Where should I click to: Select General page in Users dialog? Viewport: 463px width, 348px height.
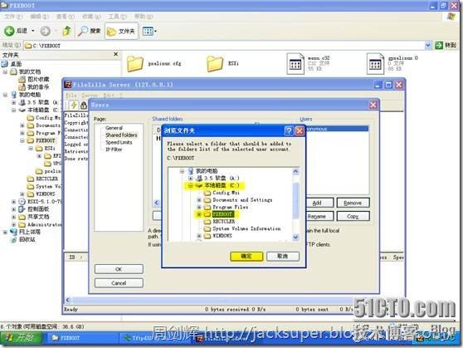[114, 128]
